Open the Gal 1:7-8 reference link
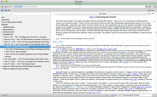Screen dimensions: 157x97 click(128, 89)
